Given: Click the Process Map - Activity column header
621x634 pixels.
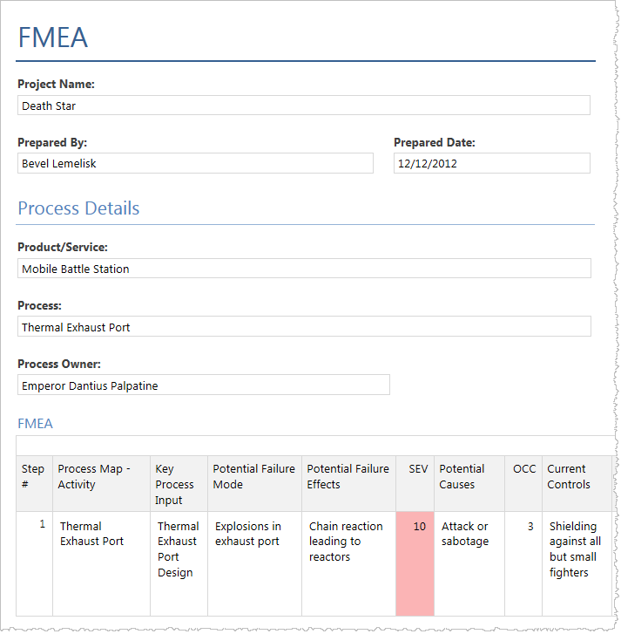Looking at the screenshot, I should tap(101, 483).
